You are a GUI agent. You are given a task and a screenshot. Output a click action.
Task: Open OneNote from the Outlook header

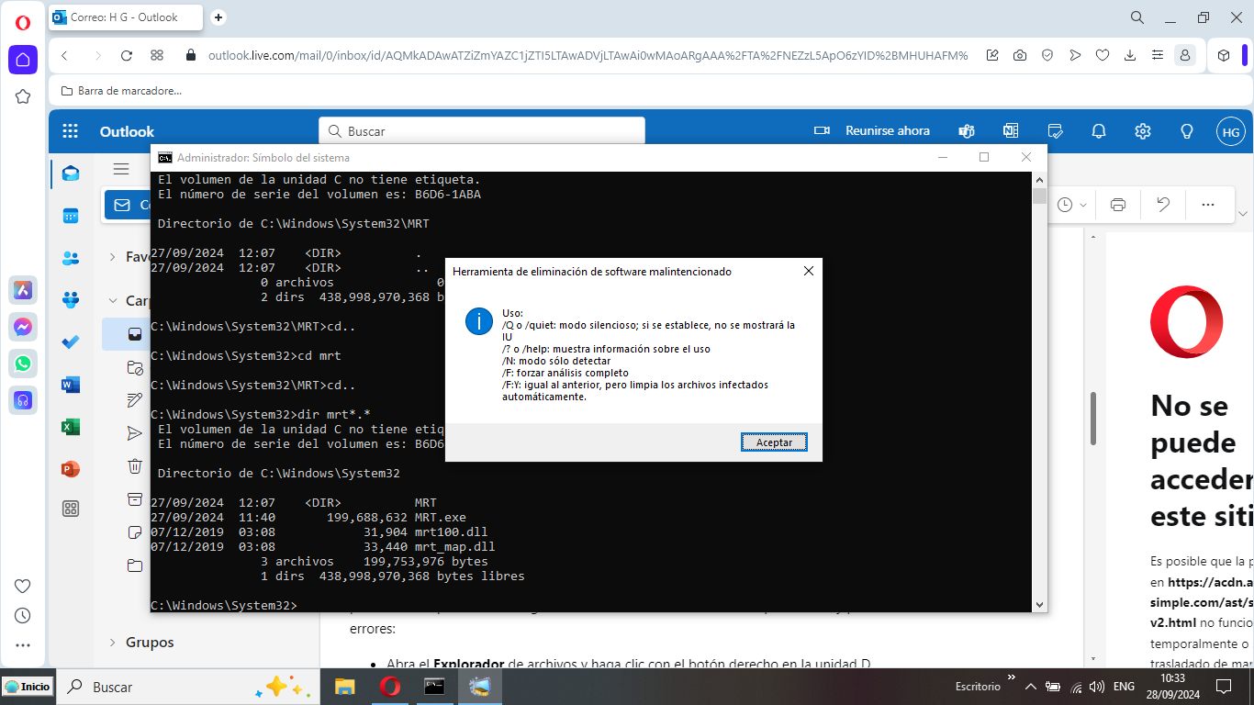tap(1011, 131)
